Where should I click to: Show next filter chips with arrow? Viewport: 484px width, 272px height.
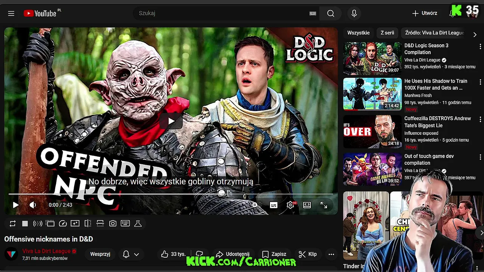(475, 34)
